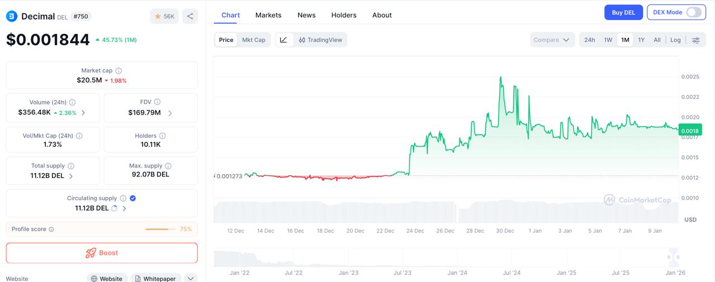Open the Holders tab
The width and height of the screenshot is (715, 282).
click(344, 15)
